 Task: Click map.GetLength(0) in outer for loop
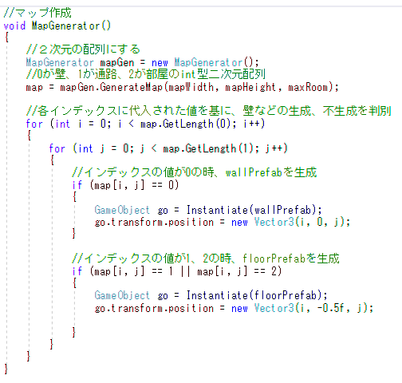pyautogui.click(x=185, y=124)
